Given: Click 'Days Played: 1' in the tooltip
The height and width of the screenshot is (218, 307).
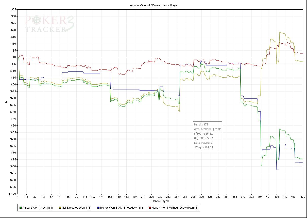Looking at the screenshot, I should point(203,143).
